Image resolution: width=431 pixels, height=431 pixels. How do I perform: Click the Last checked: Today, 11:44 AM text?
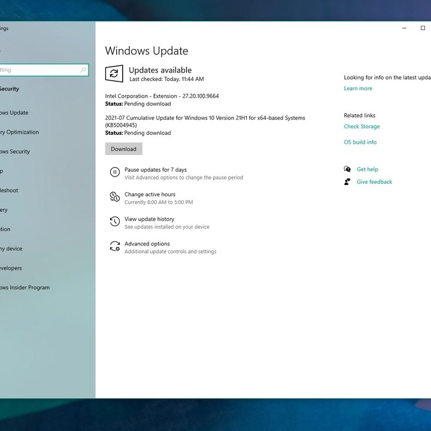tap(166, 79)
